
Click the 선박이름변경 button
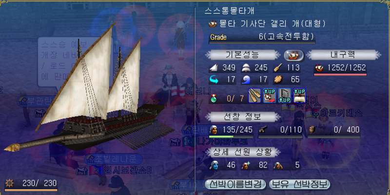click(x=235, y=184)
